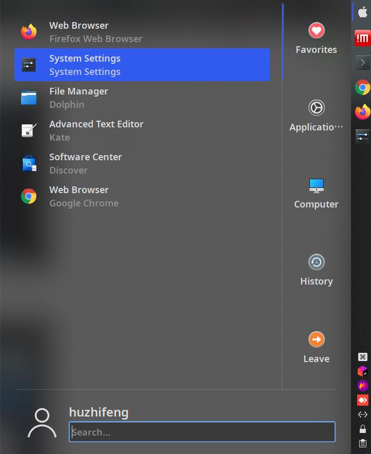This screenshot has width=371, height=454.
Task: Open Flameshot screenshot tray icon
Action: coord(363,386)
